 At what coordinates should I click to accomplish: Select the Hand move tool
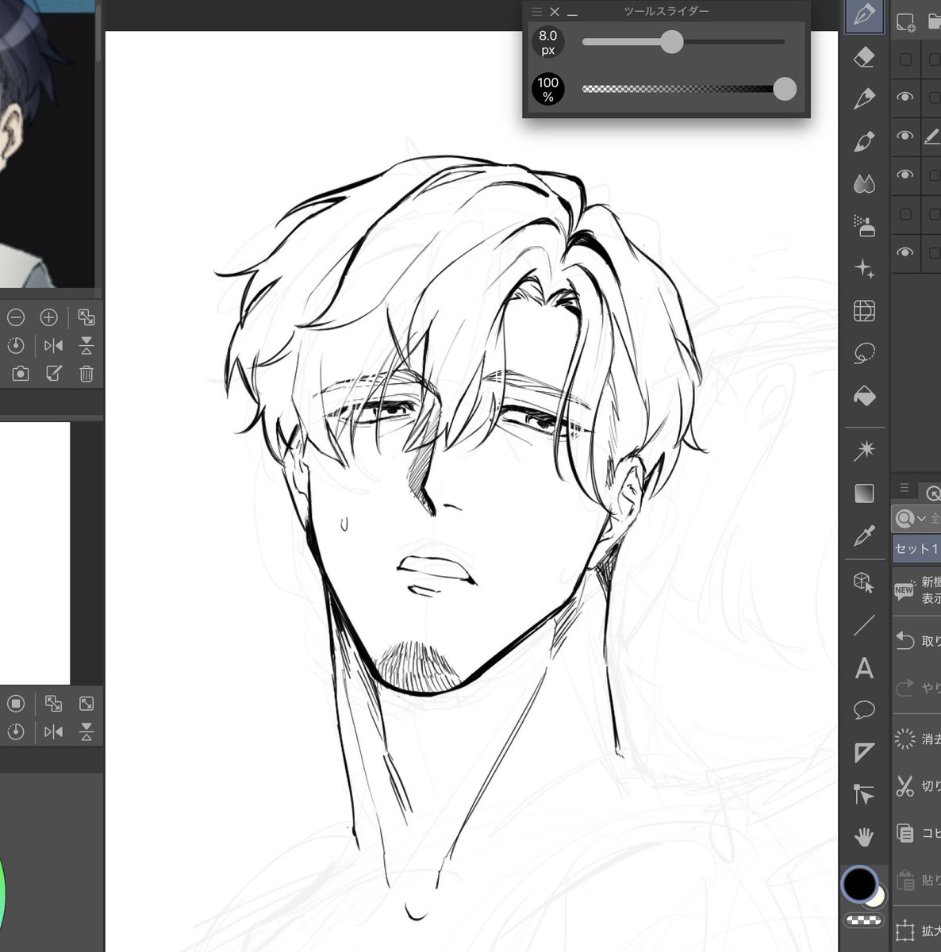point(864,836)
